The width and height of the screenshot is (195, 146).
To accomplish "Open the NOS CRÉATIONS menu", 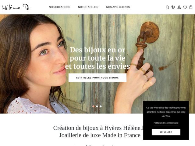I will [x=59, y=7].
